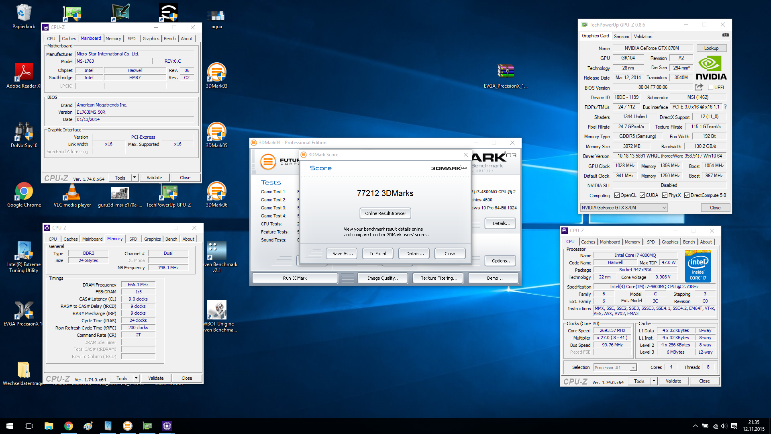Click the Core Speed value 2693.57 MHz
The height and width of the screenshot is (434, 771).
(612, 330)
